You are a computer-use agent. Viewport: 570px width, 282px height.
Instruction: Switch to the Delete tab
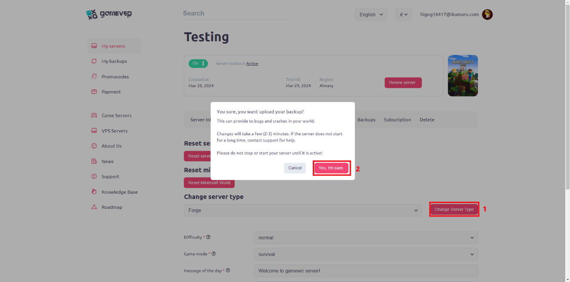[x=427, y=120]
